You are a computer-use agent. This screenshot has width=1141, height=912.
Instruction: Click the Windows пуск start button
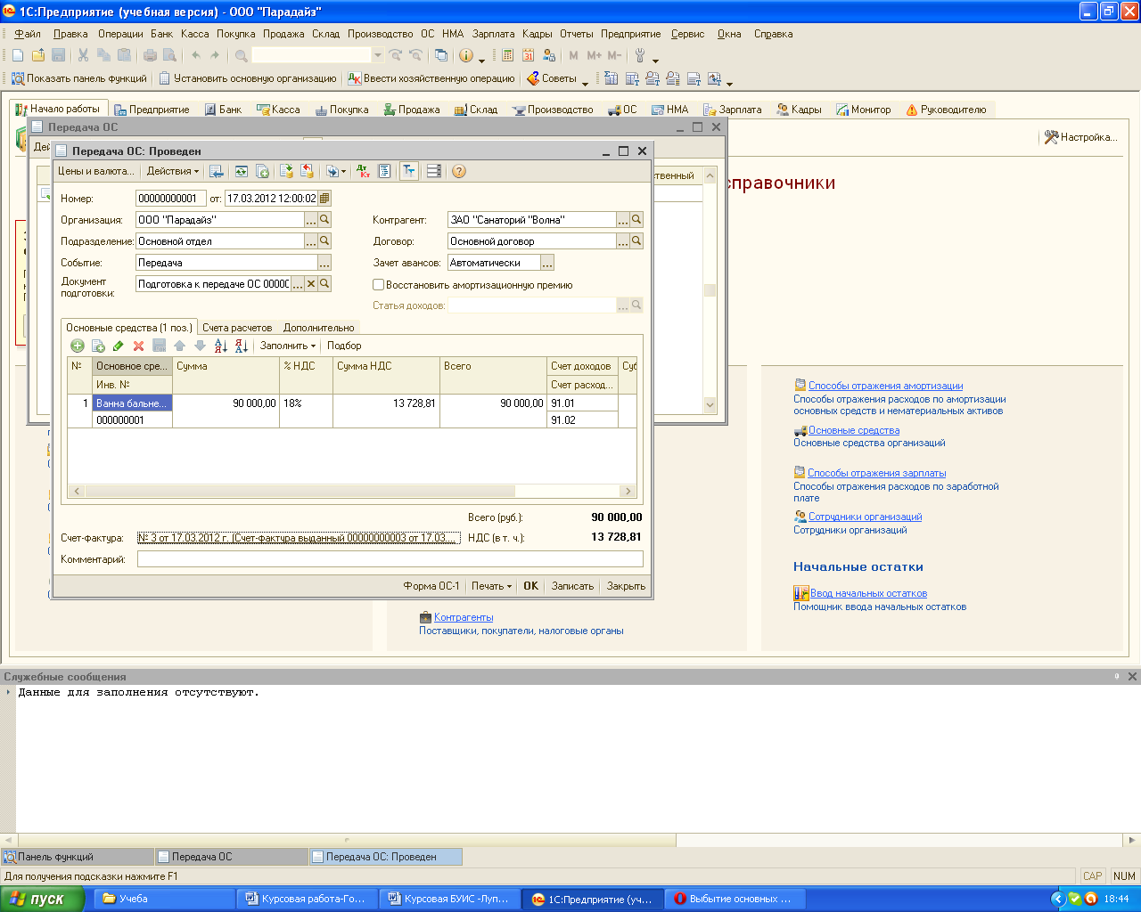[43, 899]
